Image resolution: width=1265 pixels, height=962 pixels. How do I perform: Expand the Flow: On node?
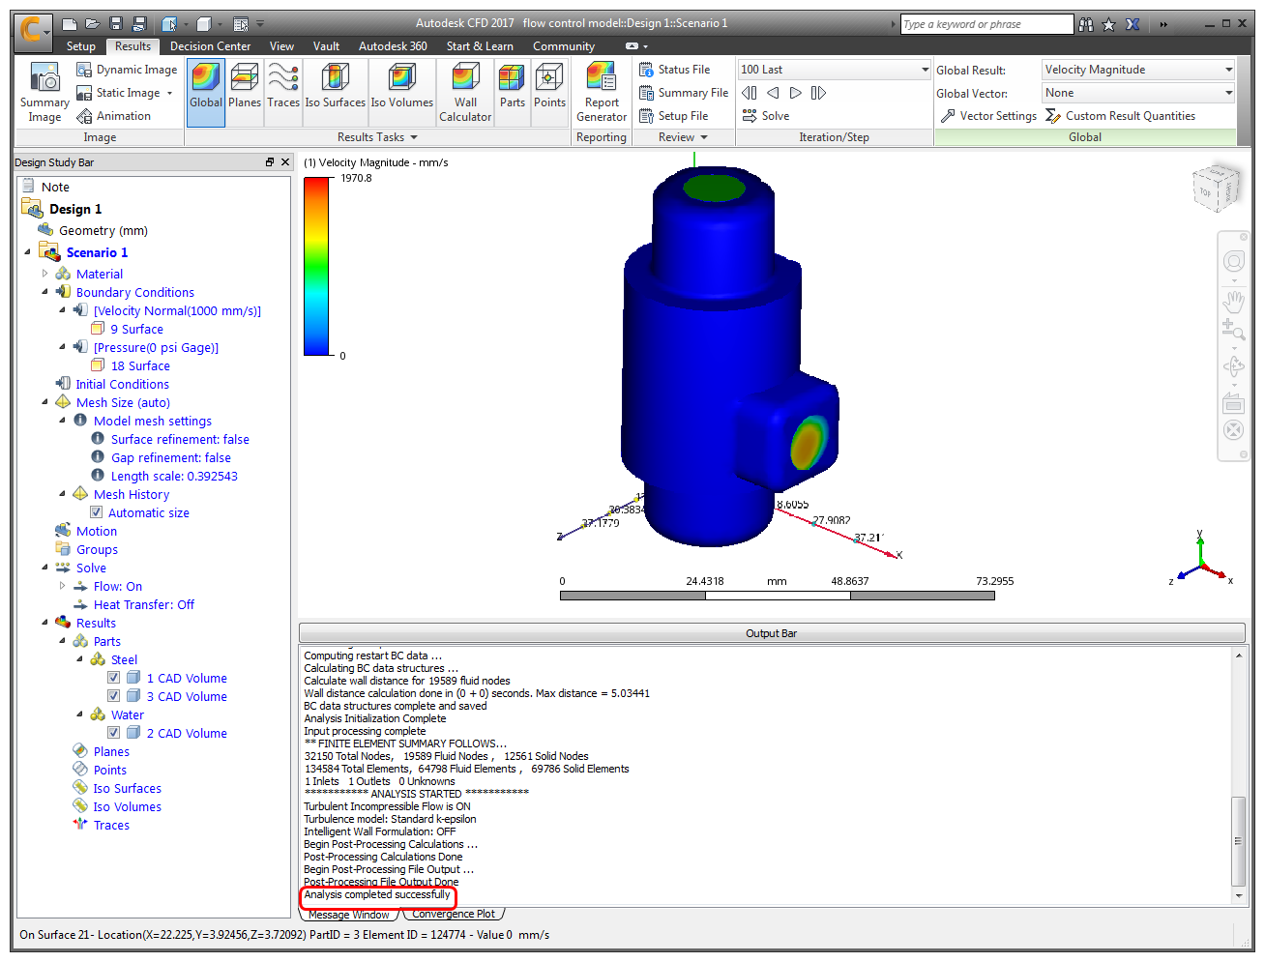(x=62, y=586)
